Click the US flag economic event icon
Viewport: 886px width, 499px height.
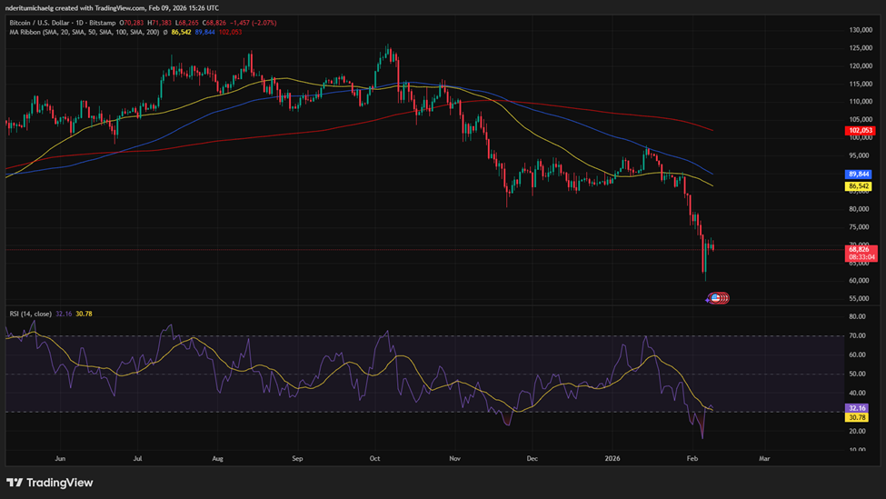(x=716, y=298)
